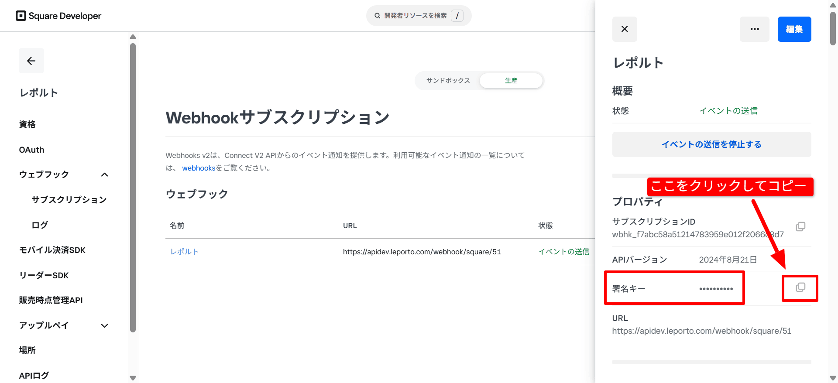Click the イベントの送信 status in table row

pos(563,252)
